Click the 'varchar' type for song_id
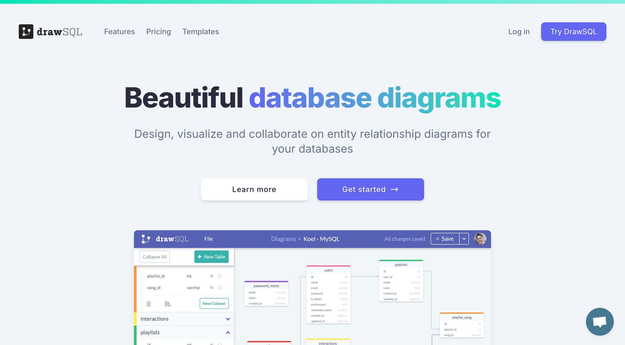Image resolution: width=625 pixels, height=345 pixels. (193, 288)
